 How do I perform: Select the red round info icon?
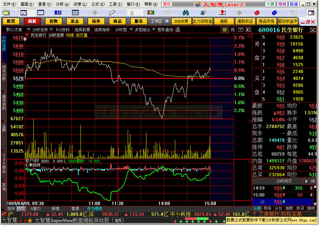click(x=257, y=13)
